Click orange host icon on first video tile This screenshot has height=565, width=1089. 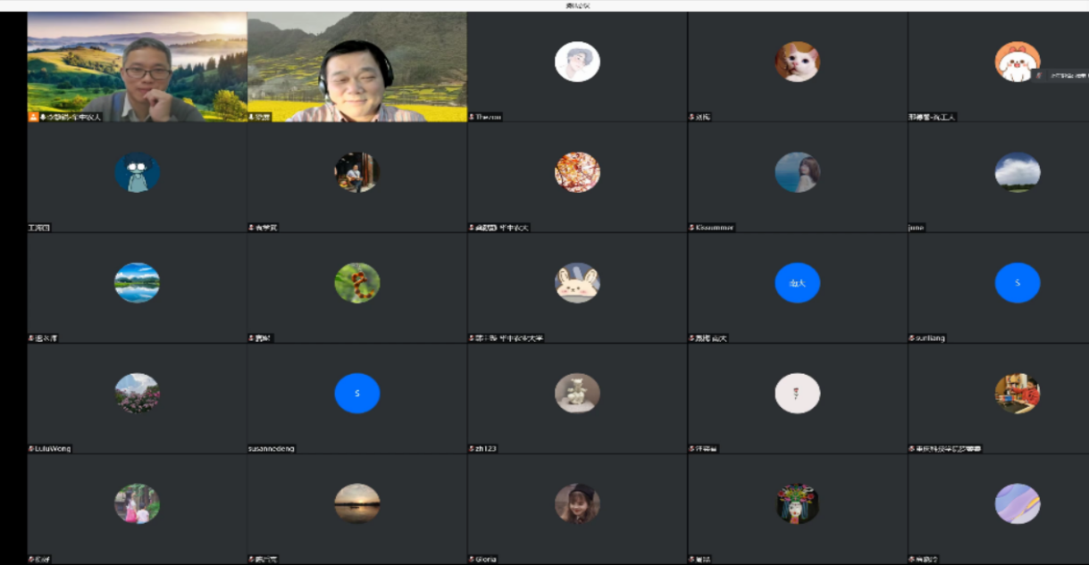33,117
